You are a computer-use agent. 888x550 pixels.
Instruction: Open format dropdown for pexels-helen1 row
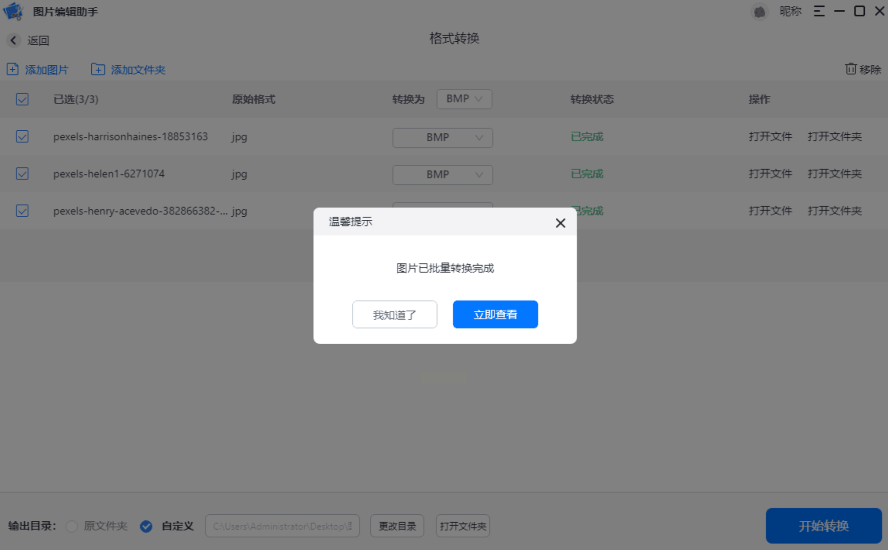[x=442, y=175]
